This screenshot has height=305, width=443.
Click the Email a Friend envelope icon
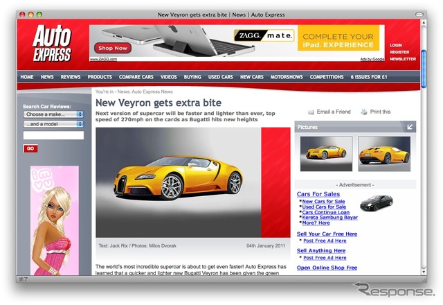click(311, 112)
